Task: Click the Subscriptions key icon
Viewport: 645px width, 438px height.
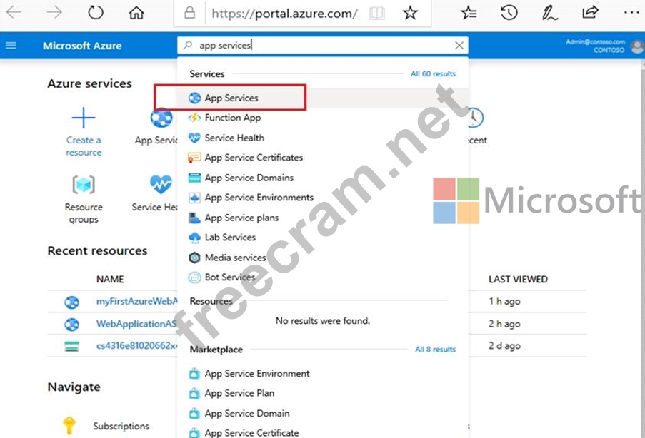Action: coord(69,426)
